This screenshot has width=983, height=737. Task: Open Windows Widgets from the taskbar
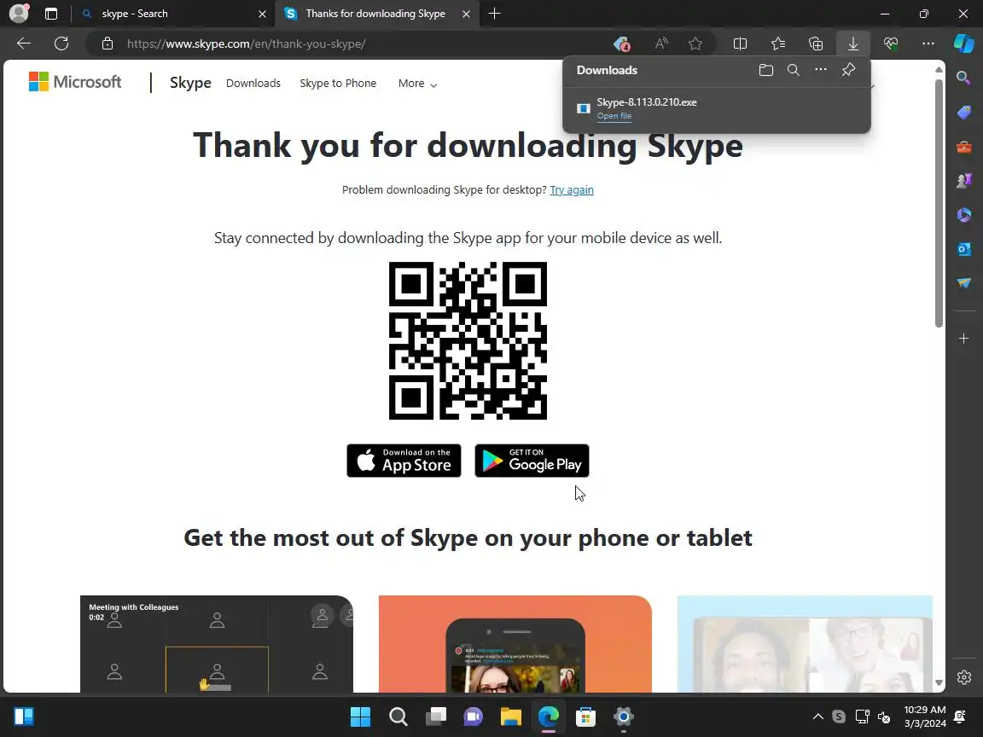[24, 717]
